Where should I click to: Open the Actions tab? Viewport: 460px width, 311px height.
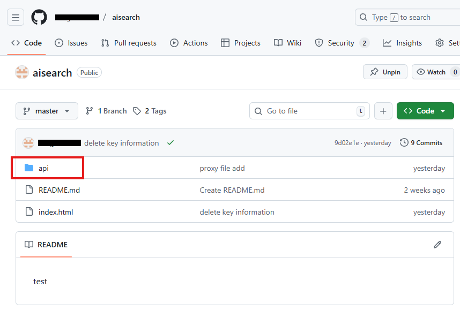pos(189,43)
